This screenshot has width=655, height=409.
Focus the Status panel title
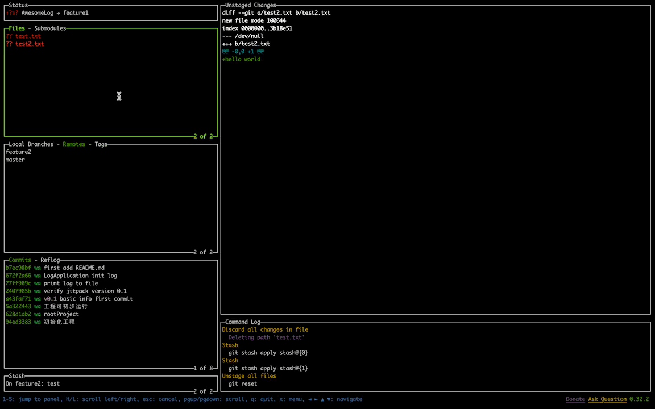tap(18, 6)
